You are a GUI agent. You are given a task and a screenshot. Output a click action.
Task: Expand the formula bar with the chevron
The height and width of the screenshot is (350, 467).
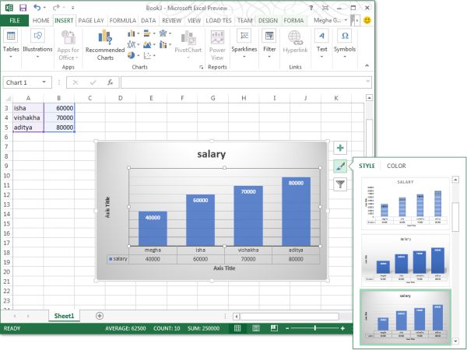(x=368, y=81)
